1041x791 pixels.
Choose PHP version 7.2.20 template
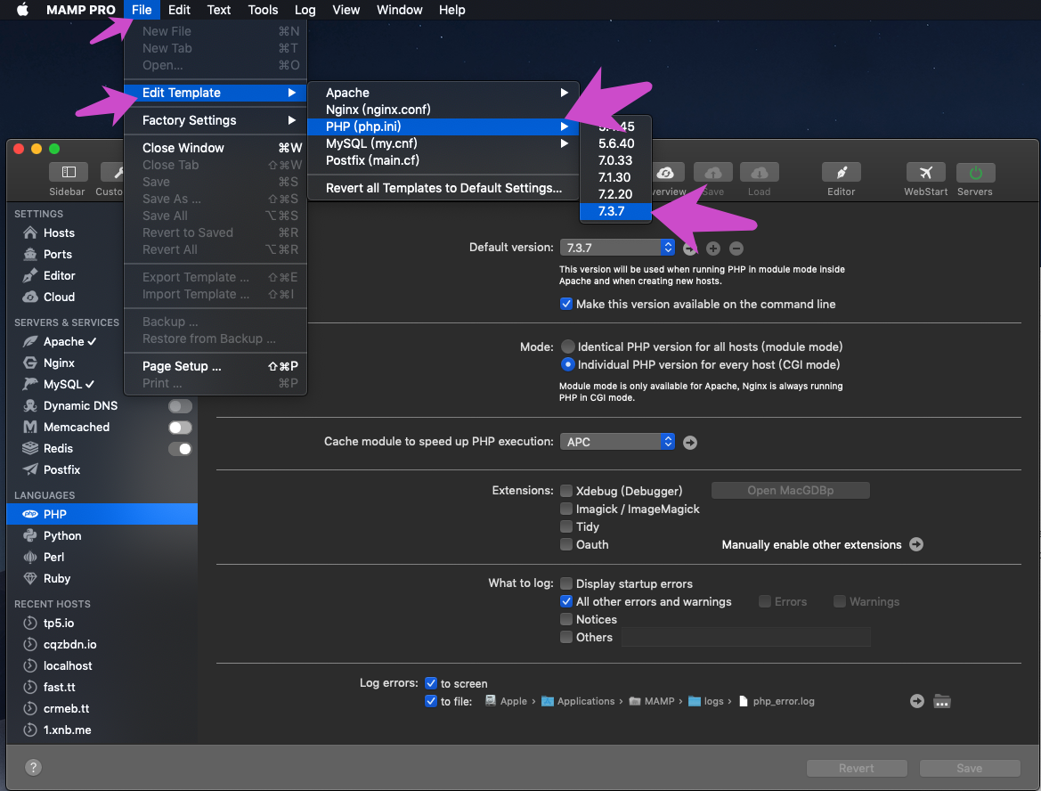coord(615,194)
